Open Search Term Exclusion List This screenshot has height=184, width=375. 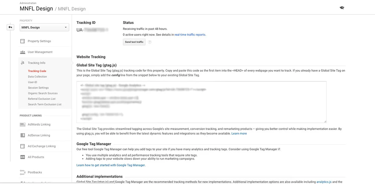pos(45,104)
